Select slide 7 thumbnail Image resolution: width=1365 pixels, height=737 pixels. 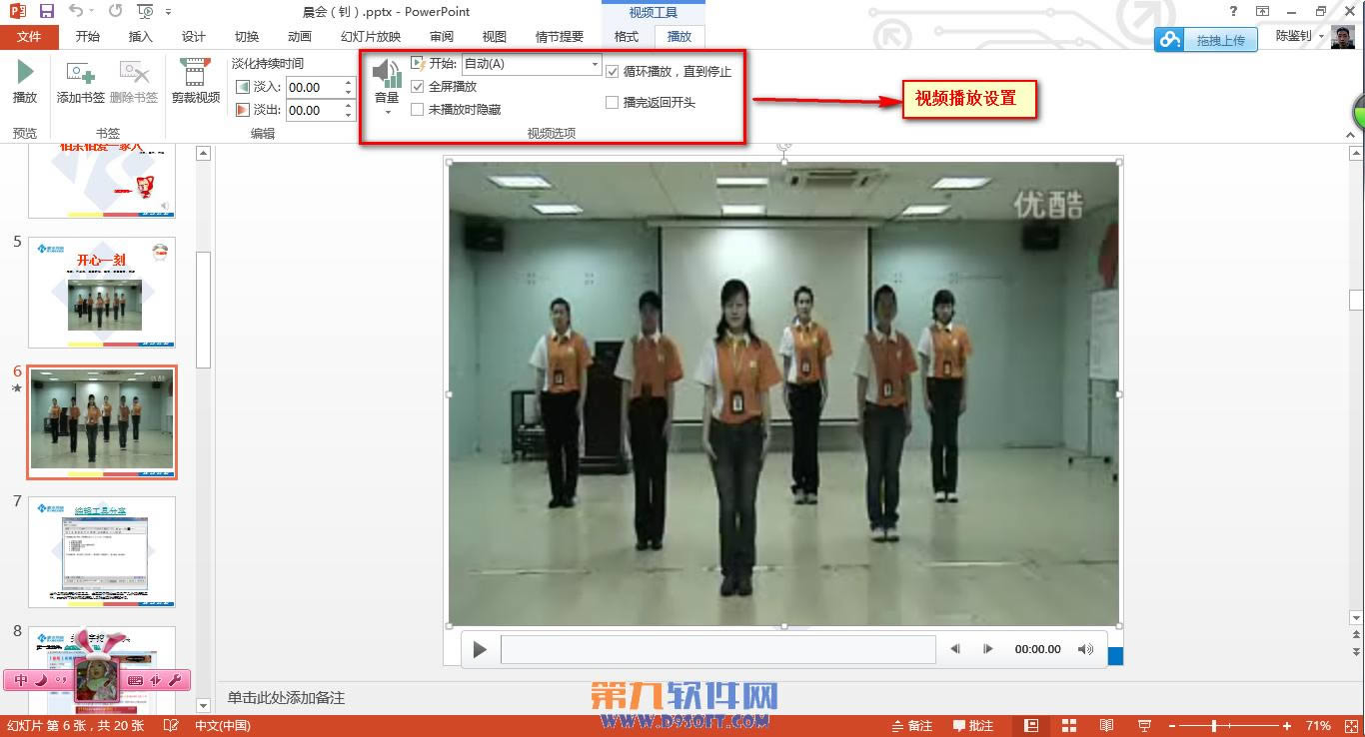[102, 551]
